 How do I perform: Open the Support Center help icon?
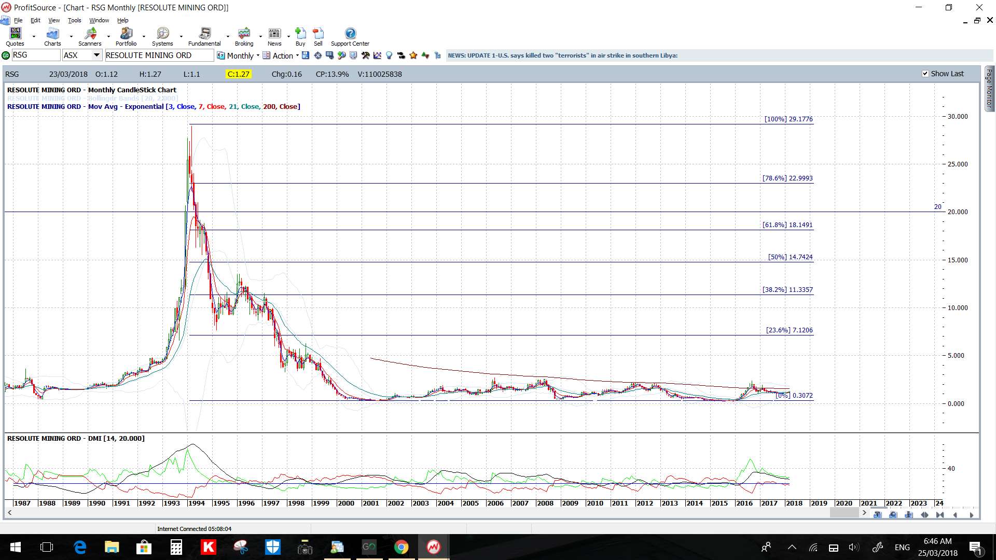click(x=350, y=36)
